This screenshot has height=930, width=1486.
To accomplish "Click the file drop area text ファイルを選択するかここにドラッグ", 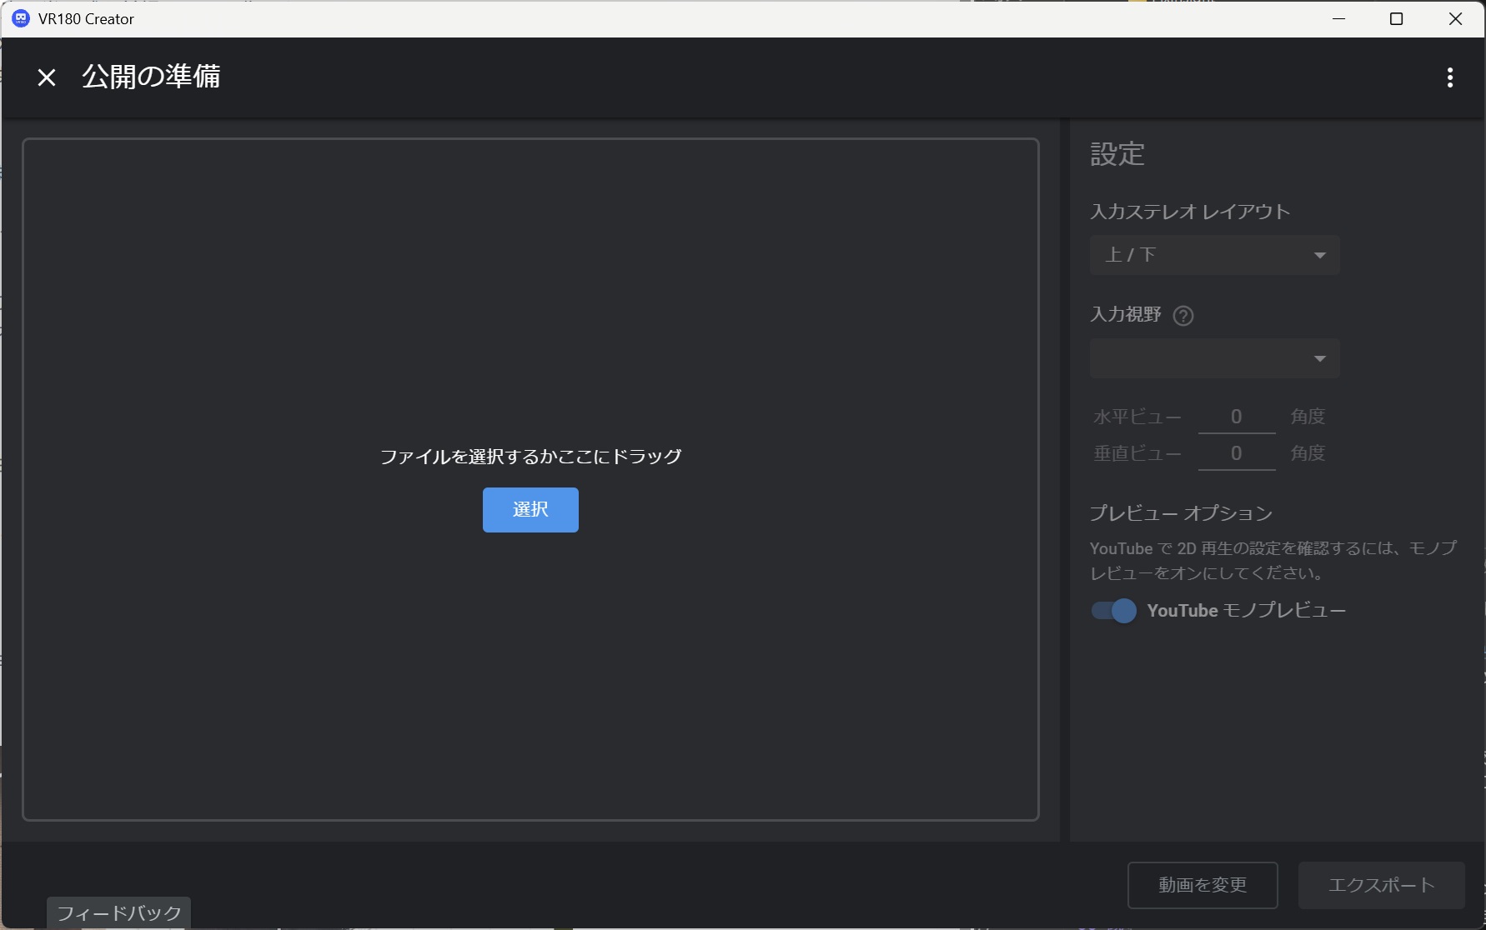I will (x=531, y=457).
